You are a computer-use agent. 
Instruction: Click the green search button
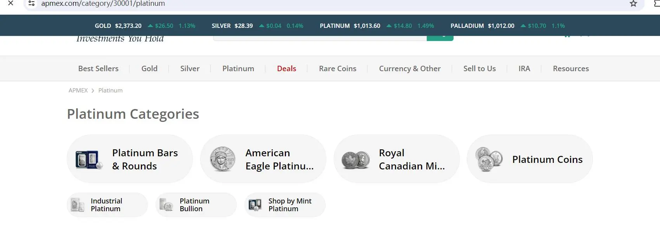[x=440, y=38]
